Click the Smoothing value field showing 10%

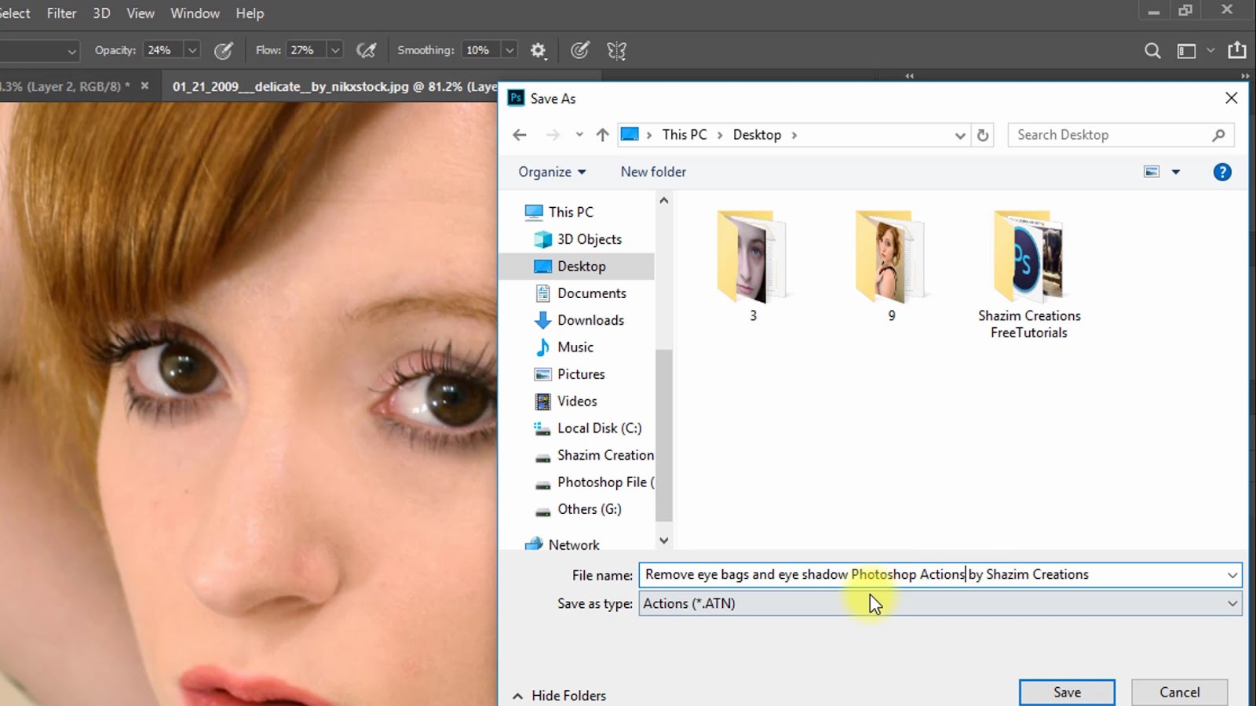tap(480, 50)
